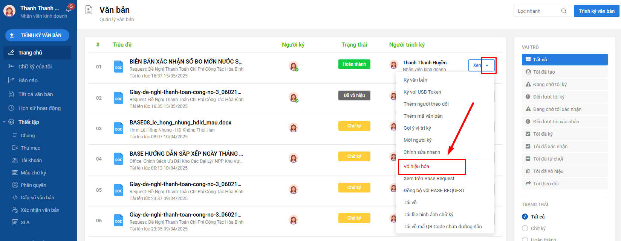The width and height of the screenshot is (621, 241).
Task: Open BASE08_le_hong_nhung_hdld_mau.docx document
Action: click(x=180, y=123)
